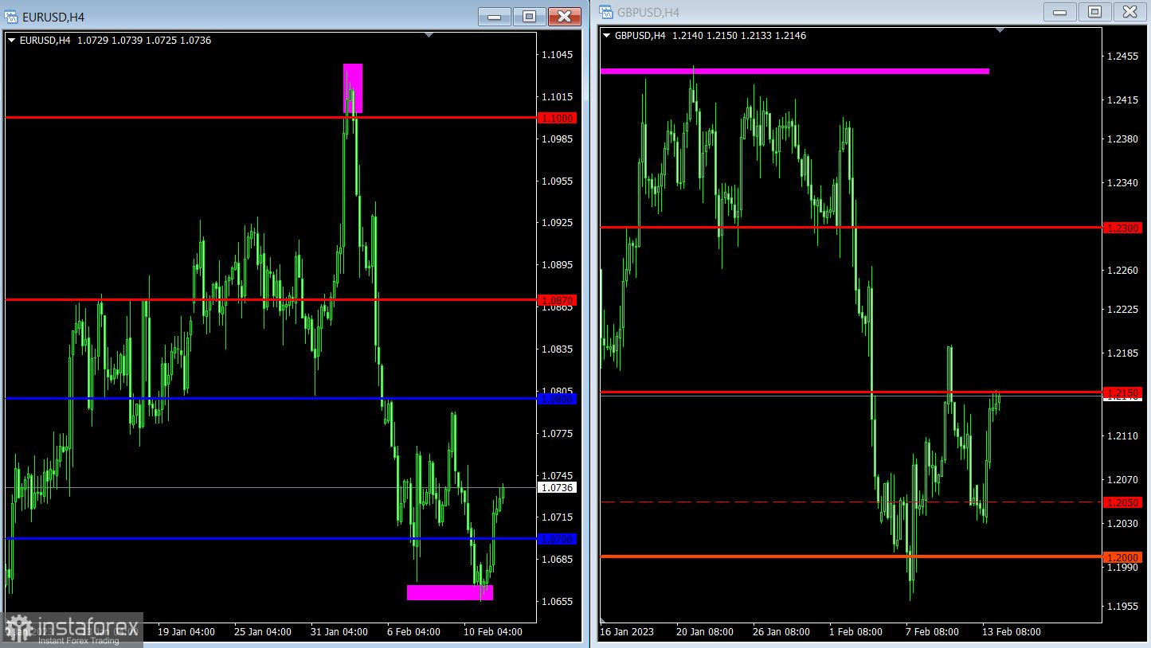The height and width of the screenshot is (648, 1151).
Task: Click the '13 Feb 08:00' time label
Action: [1012, 632]
